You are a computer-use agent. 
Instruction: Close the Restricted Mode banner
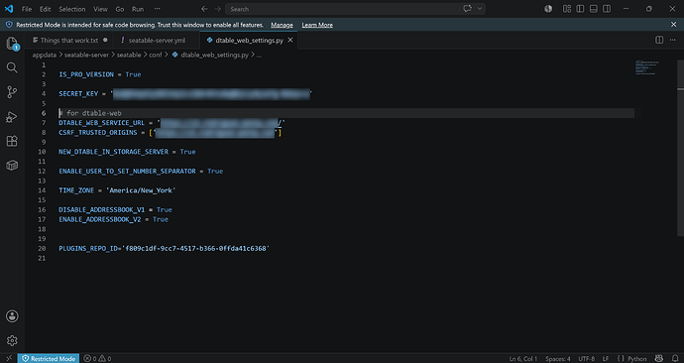[x=673, y=25]
